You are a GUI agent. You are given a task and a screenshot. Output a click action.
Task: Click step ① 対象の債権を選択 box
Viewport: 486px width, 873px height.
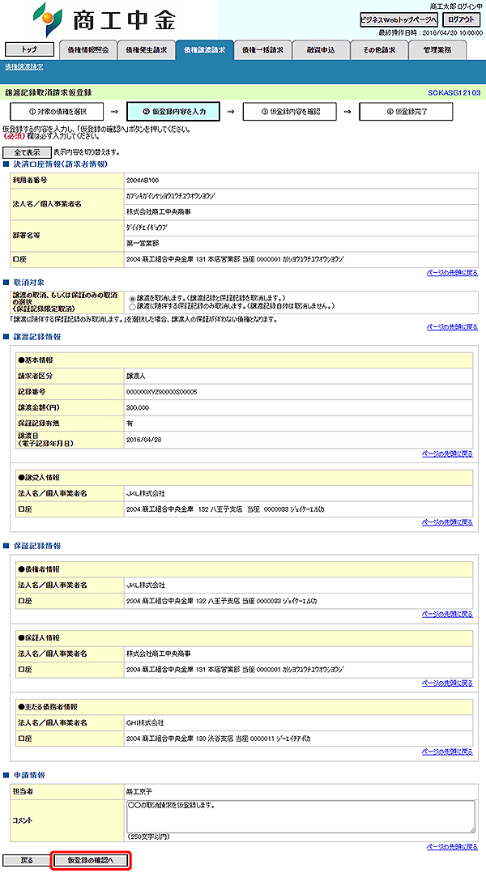coord(56,112)
